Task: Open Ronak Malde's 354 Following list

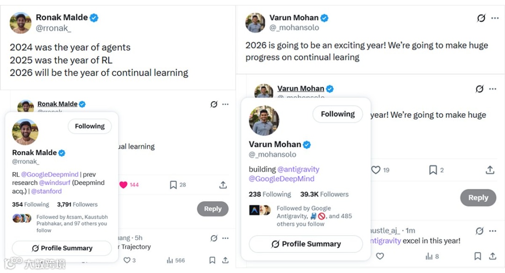Action: [30, 204]
